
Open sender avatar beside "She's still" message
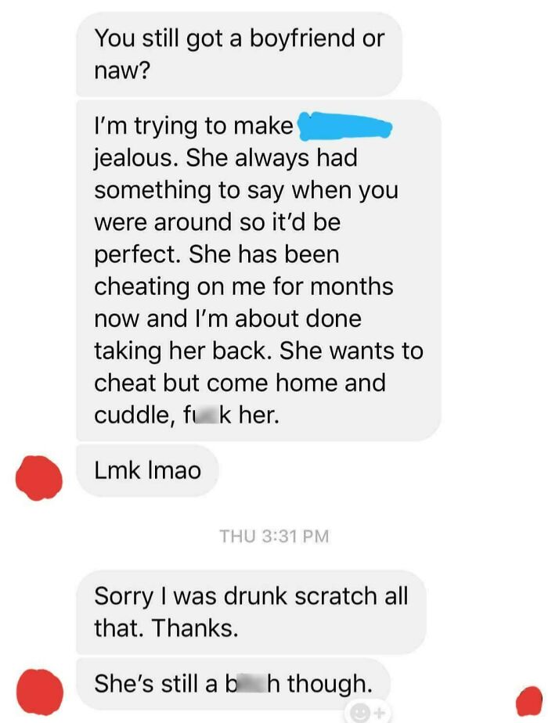tap(40, 692)
